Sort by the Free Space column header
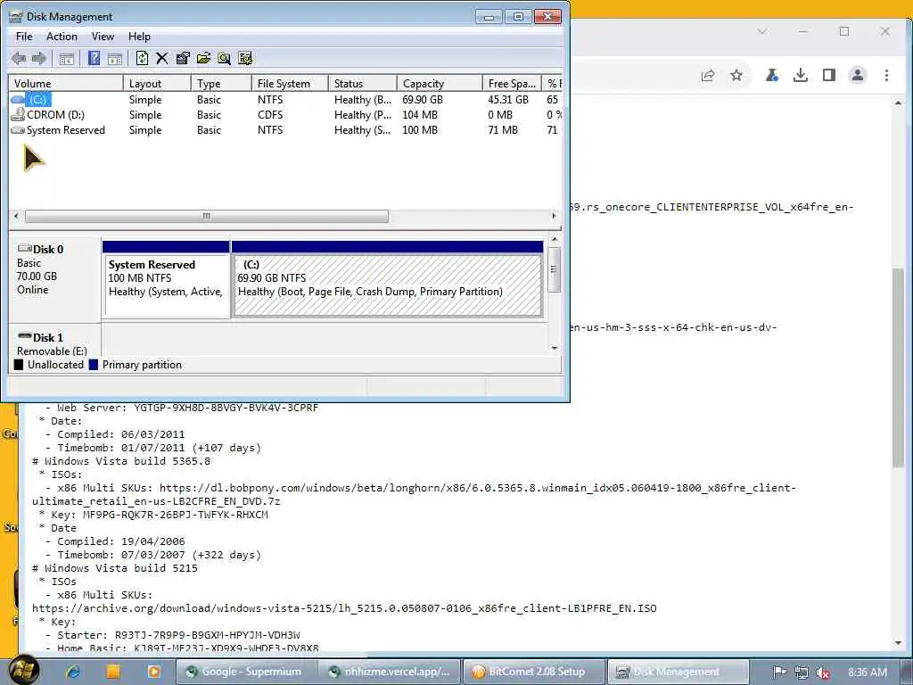The height and width of the screenshot is (685, 913). [x=513, y=83]
